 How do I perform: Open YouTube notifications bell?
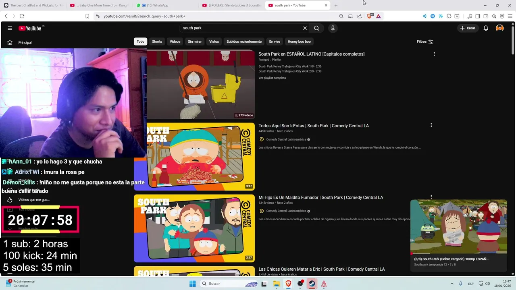486,28
